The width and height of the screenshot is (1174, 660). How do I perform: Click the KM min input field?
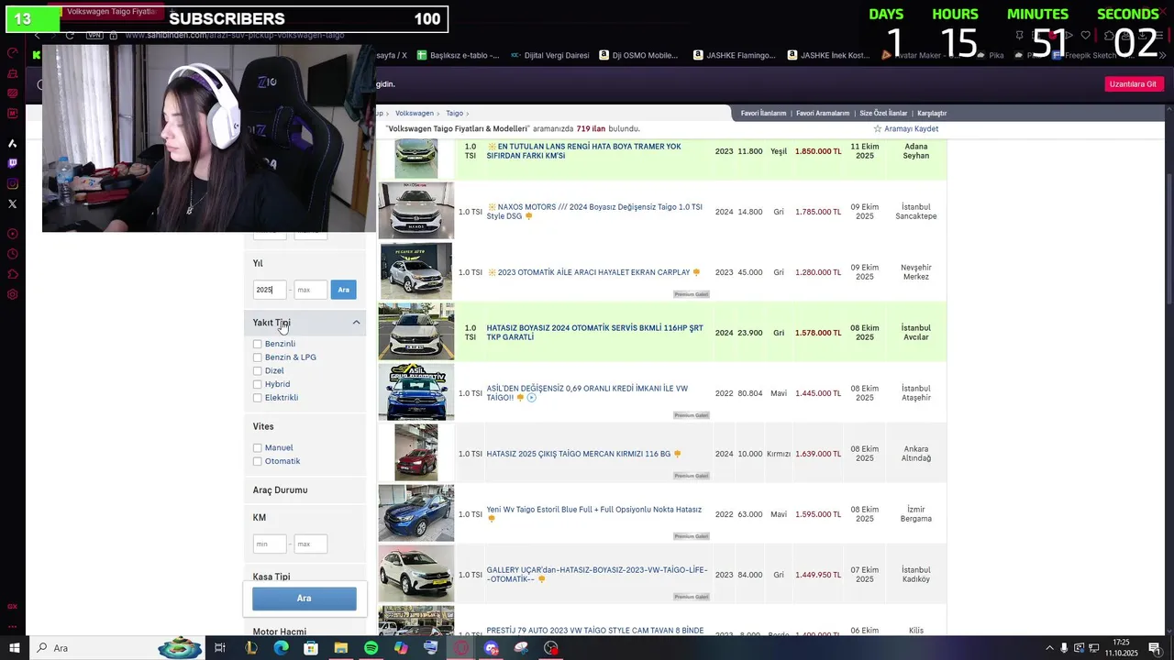270,544
